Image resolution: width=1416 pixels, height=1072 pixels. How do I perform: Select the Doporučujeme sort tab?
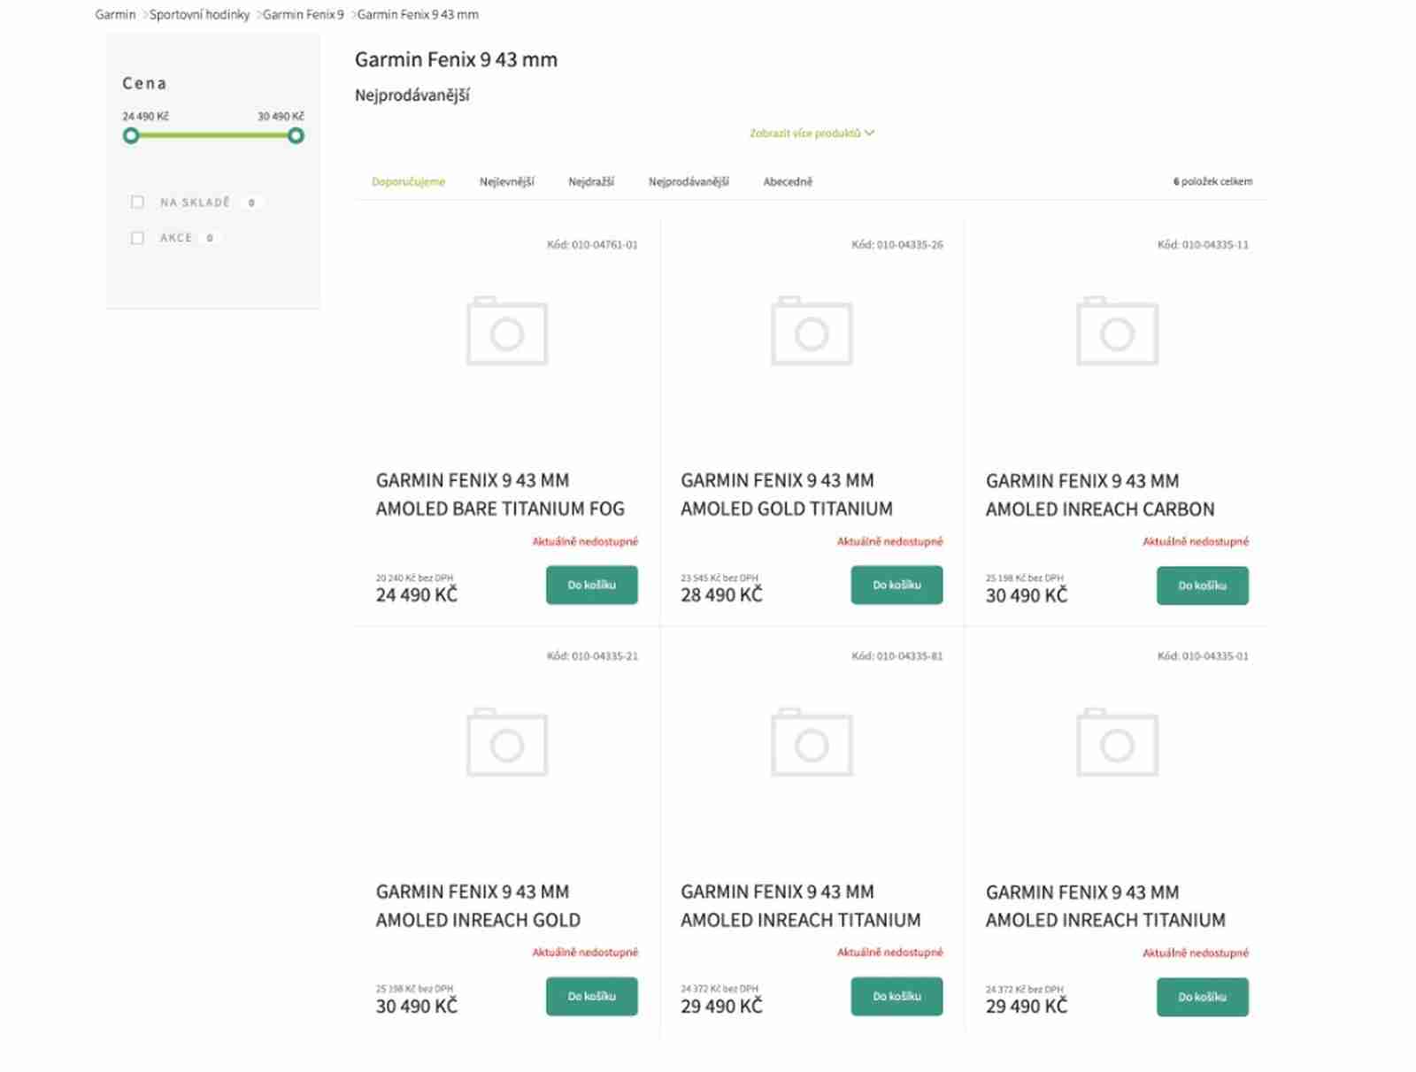coord(408,181)
